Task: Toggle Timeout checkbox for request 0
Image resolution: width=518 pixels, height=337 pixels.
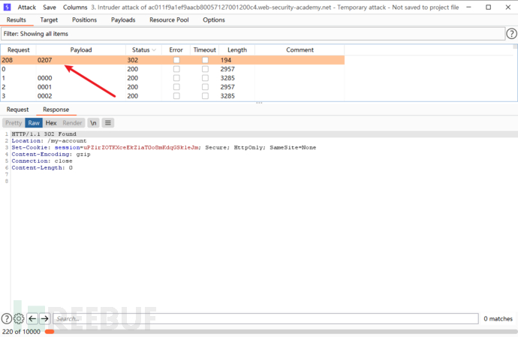Action: click(x=205, y=69)
